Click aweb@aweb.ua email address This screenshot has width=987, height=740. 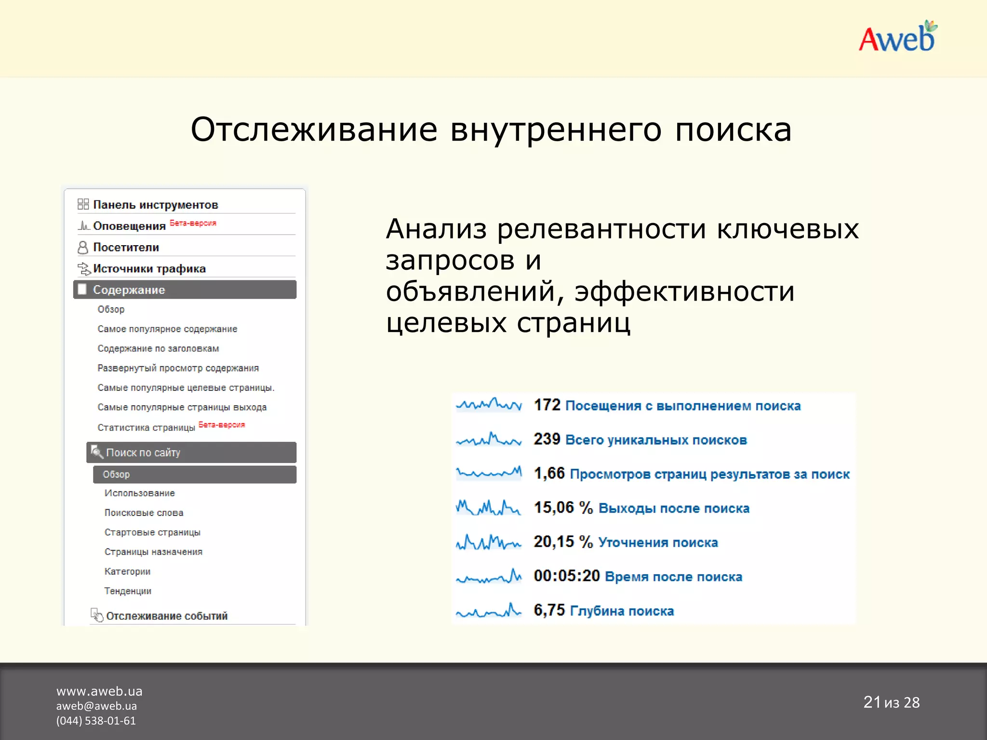pyautogui.click(x=96, y=706)
